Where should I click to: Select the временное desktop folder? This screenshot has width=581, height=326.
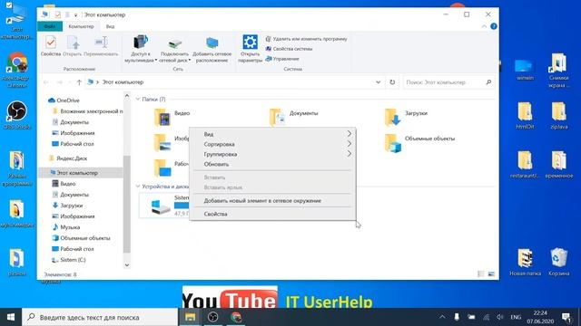tap(559, 165)
